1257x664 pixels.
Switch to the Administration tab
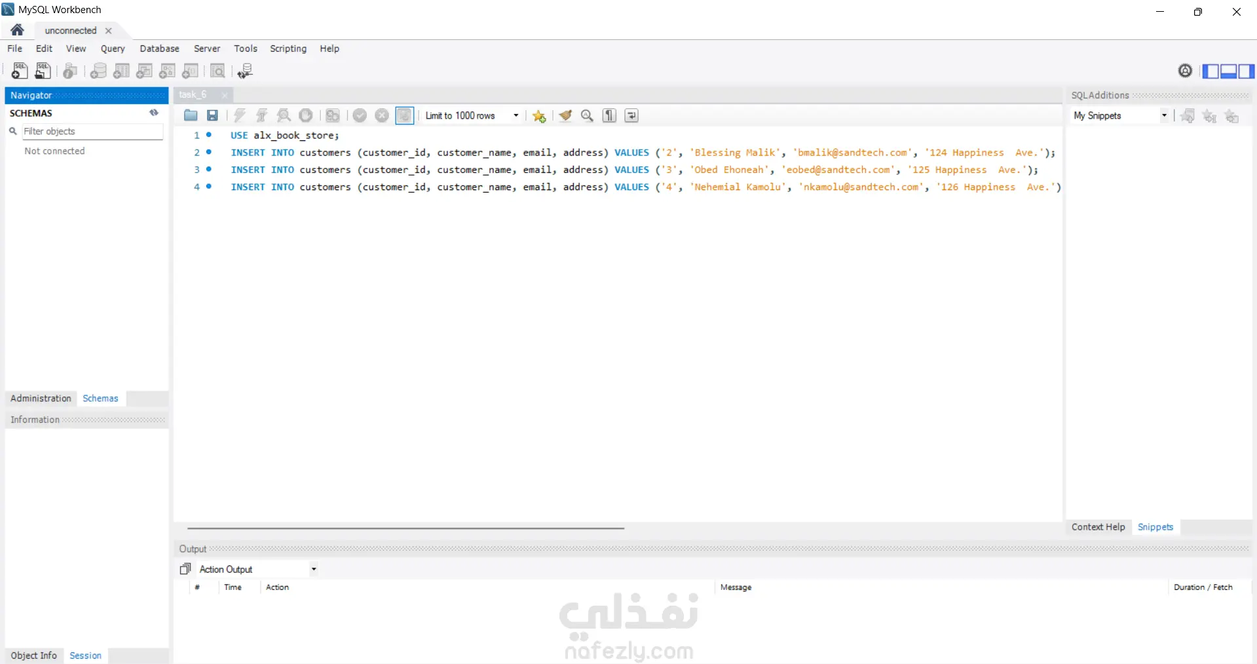click(x=41, y=399)
